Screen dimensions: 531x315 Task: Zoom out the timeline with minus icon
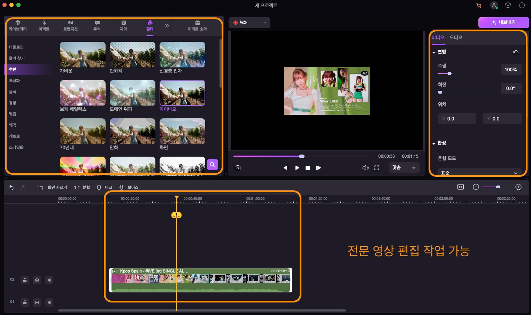pyautogui.click(x=476, y=187)
